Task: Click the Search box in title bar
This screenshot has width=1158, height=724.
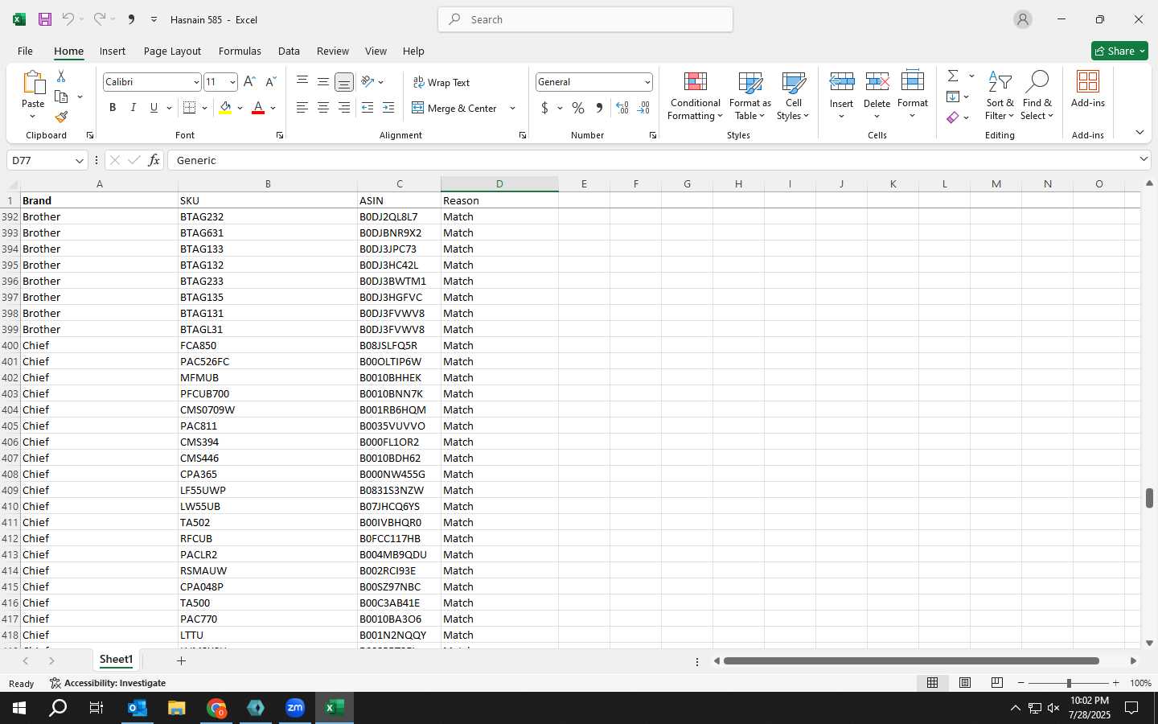Action: pyautogui.click(x=585, y=19)
